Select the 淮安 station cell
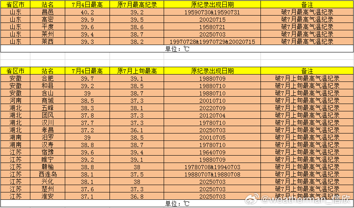354x208 pixels. click(x=48, y=196)
